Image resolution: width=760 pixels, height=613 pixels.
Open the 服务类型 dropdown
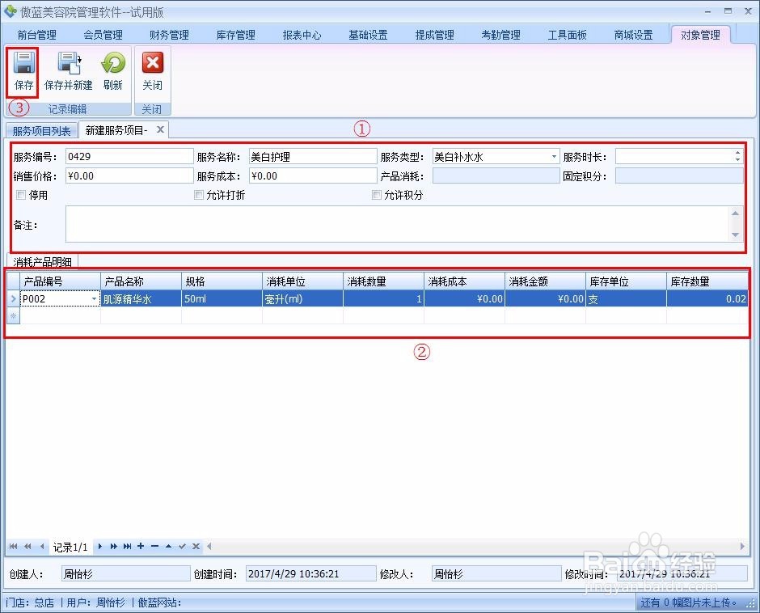554,156
